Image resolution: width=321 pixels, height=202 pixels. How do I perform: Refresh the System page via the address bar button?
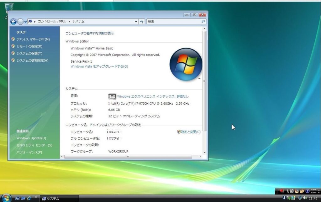click(x=142, y=22)
